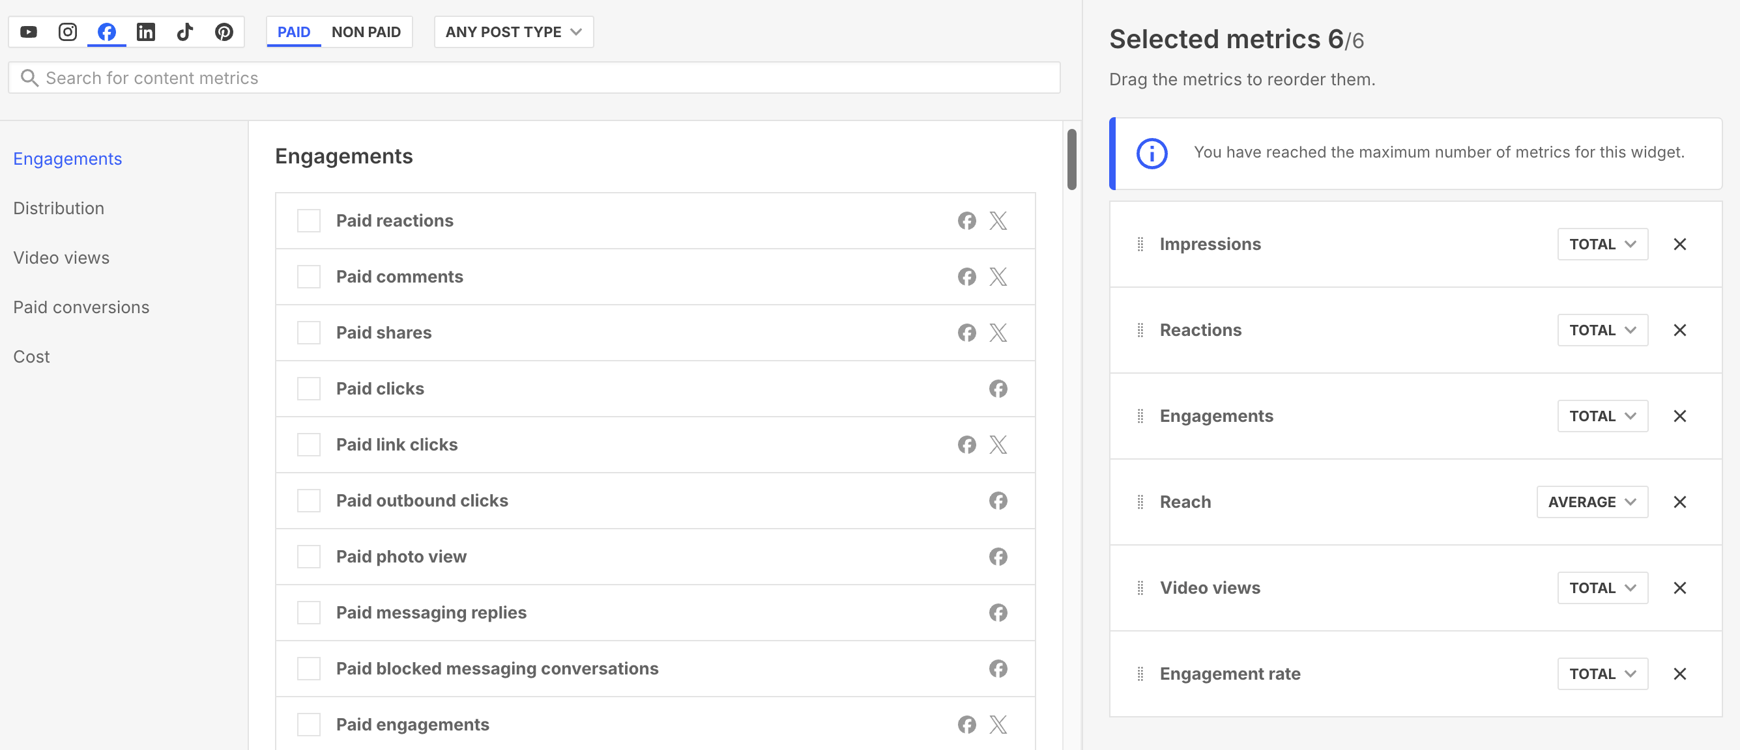1740x750 pixels.
Task: Check the Paid engagements checkbox
Action: [x=309, y=725]
